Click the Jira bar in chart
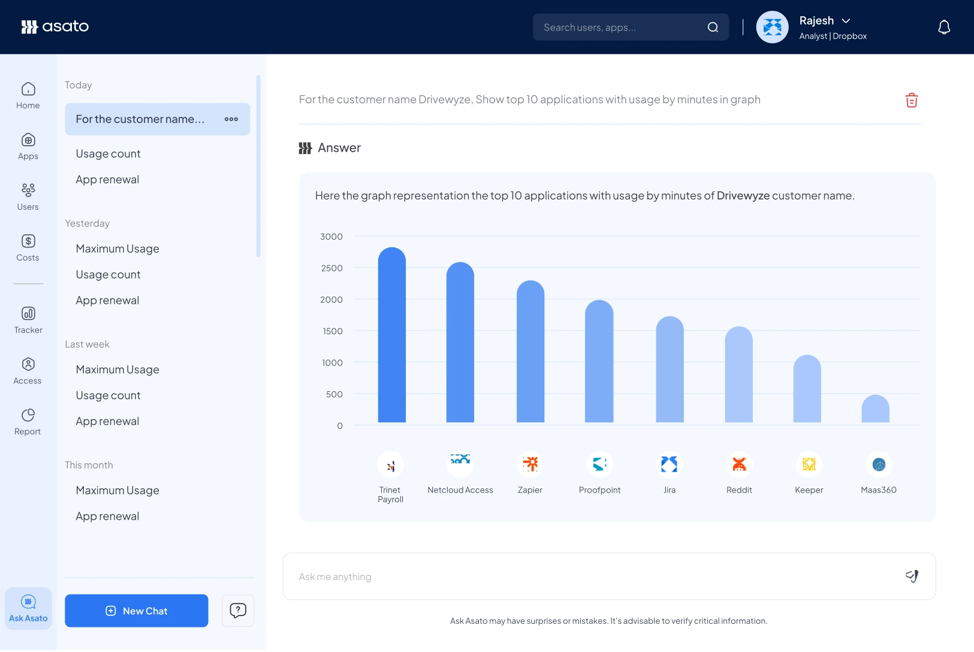 click(x=670, y=369)
